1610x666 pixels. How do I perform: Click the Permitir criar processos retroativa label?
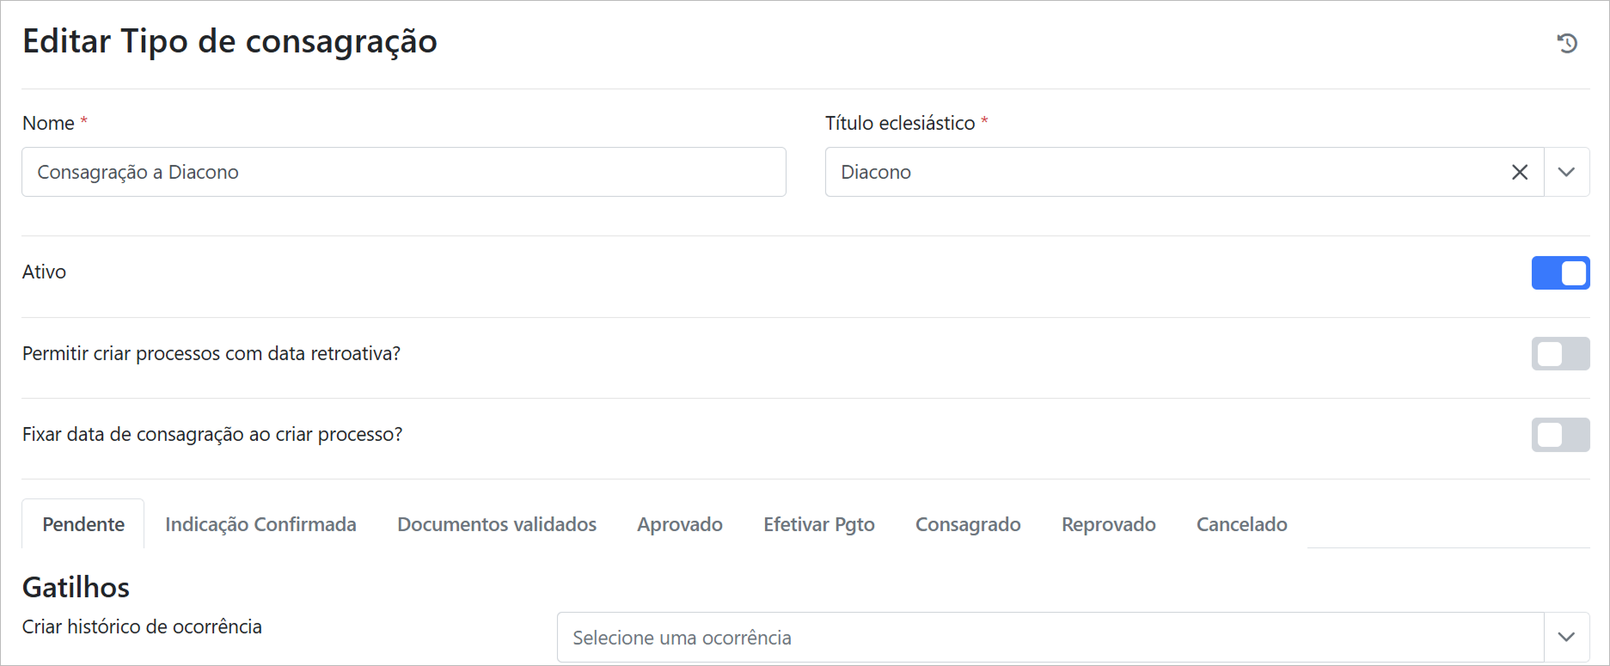211,353
